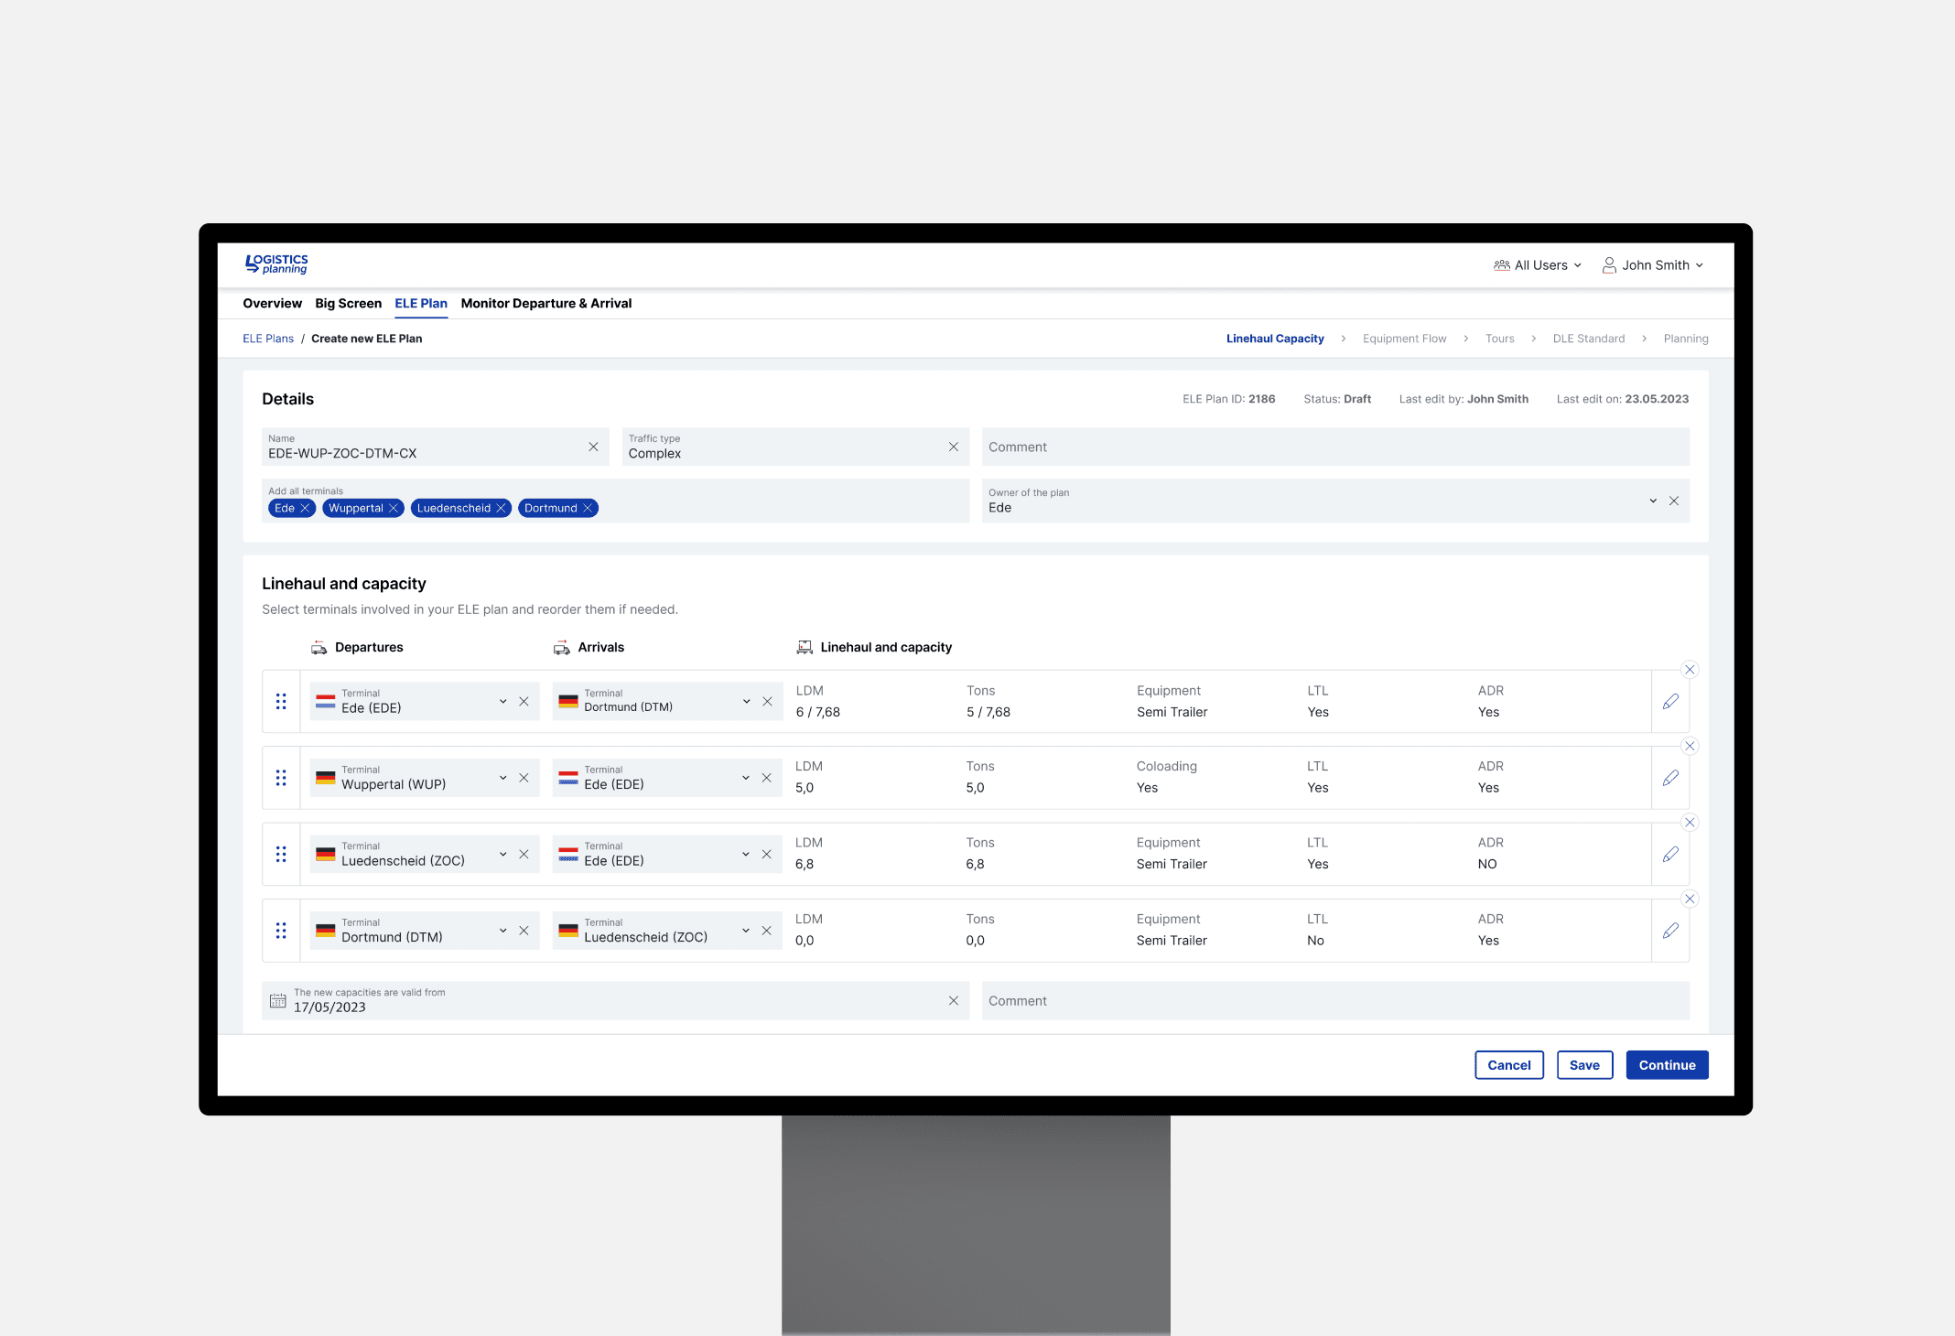Jump to the Equipment Flow step
Viewport: 1955px width, 1336px height.
1404,339
